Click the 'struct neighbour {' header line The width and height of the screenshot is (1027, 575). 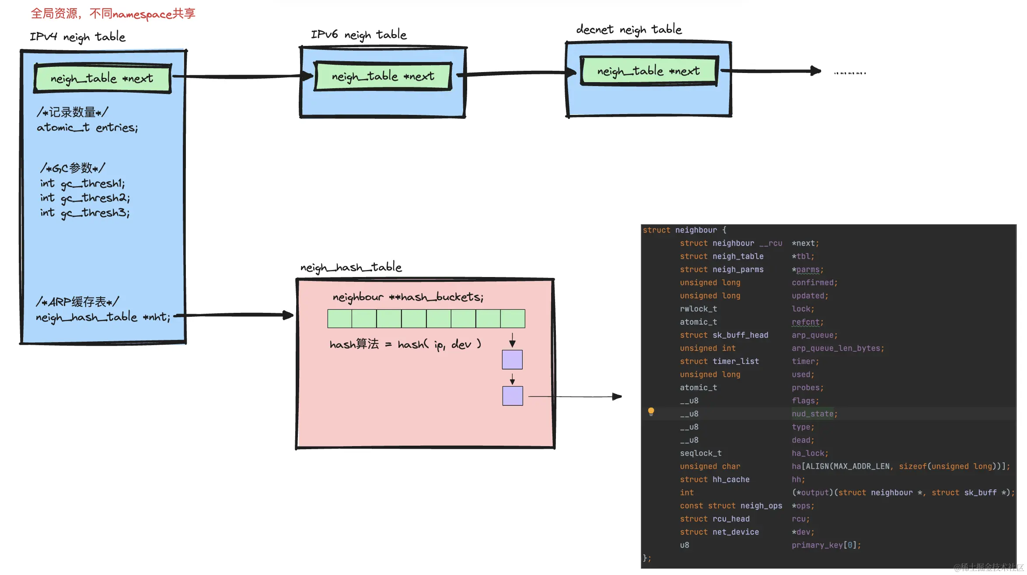pyautogui.click(x=684, y=230)
